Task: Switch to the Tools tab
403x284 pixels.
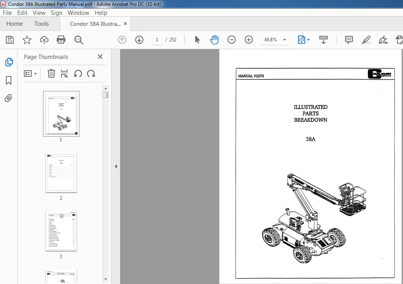Action: click(x=41, y=24)
